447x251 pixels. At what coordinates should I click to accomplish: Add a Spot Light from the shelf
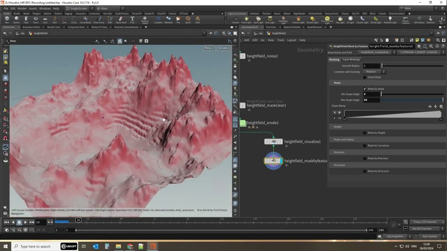pyautogui.click(x=258, y=20)
